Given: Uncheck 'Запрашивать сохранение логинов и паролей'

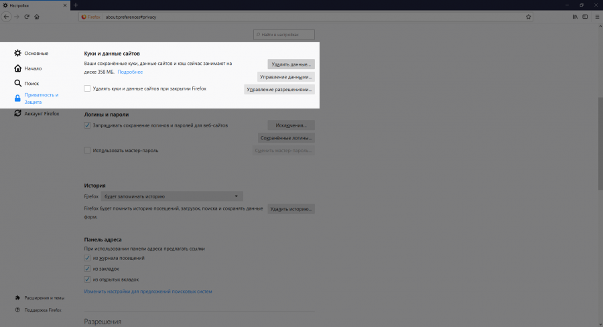Looking at the screenshot, I should [87, 125].
